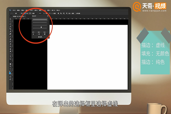Viewport: 171px width, 114px height.
Task: Toggle the align edges checkbox
Action: pos(75,13)
